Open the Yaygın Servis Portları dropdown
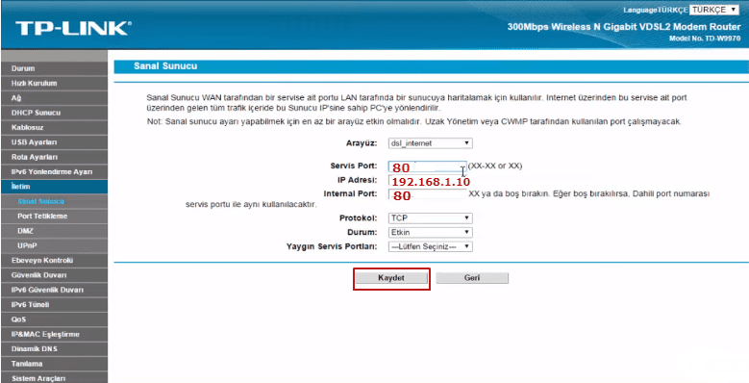 [x=431, y=246]
